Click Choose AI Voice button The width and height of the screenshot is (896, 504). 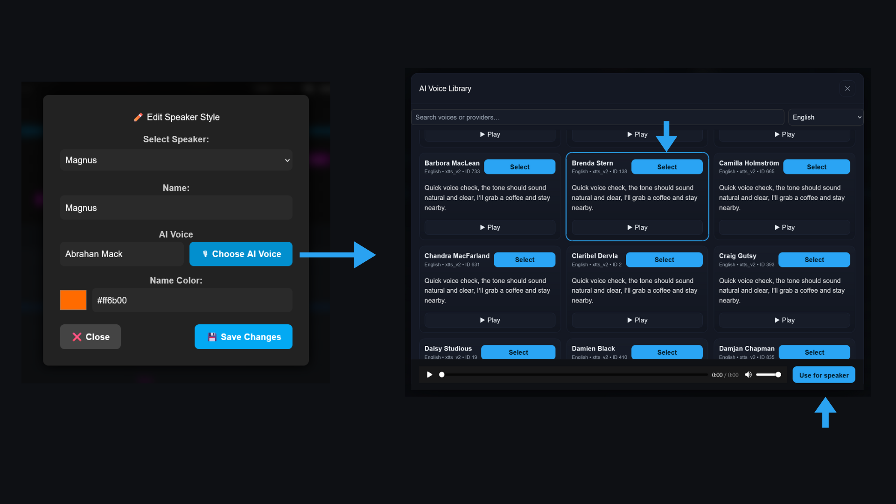241,254
